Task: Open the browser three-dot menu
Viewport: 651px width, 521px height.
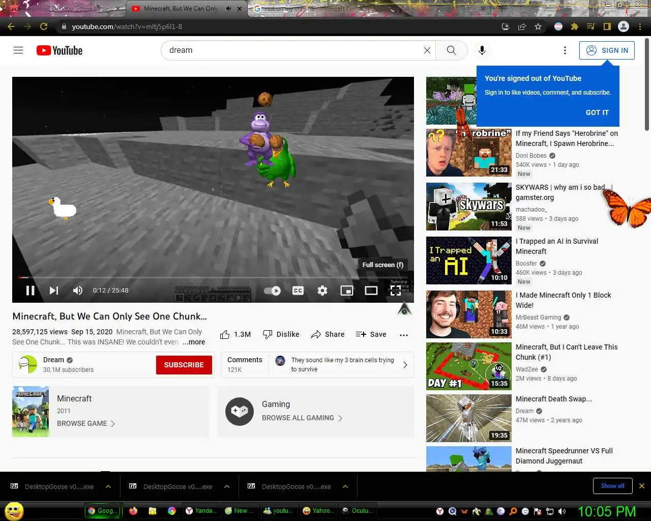Action: click(640, 26)
